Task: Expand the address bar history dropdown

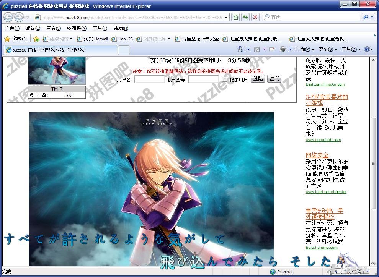Action: coord(226,17)
